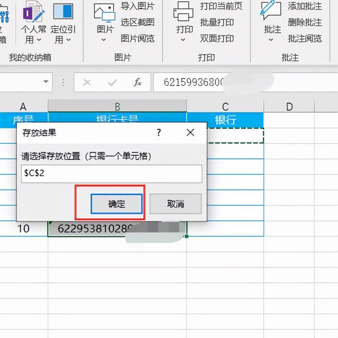The width and height of the screenshot is (338, 338).
Task: Choose 打印当前页 command
Action: [221, 6]
